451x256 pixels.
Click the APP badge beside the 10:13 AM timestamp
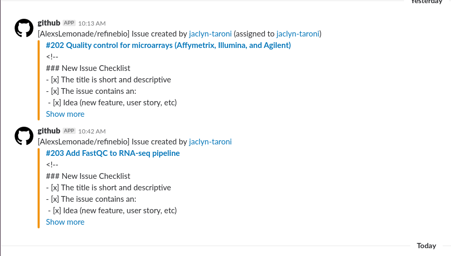69,23
